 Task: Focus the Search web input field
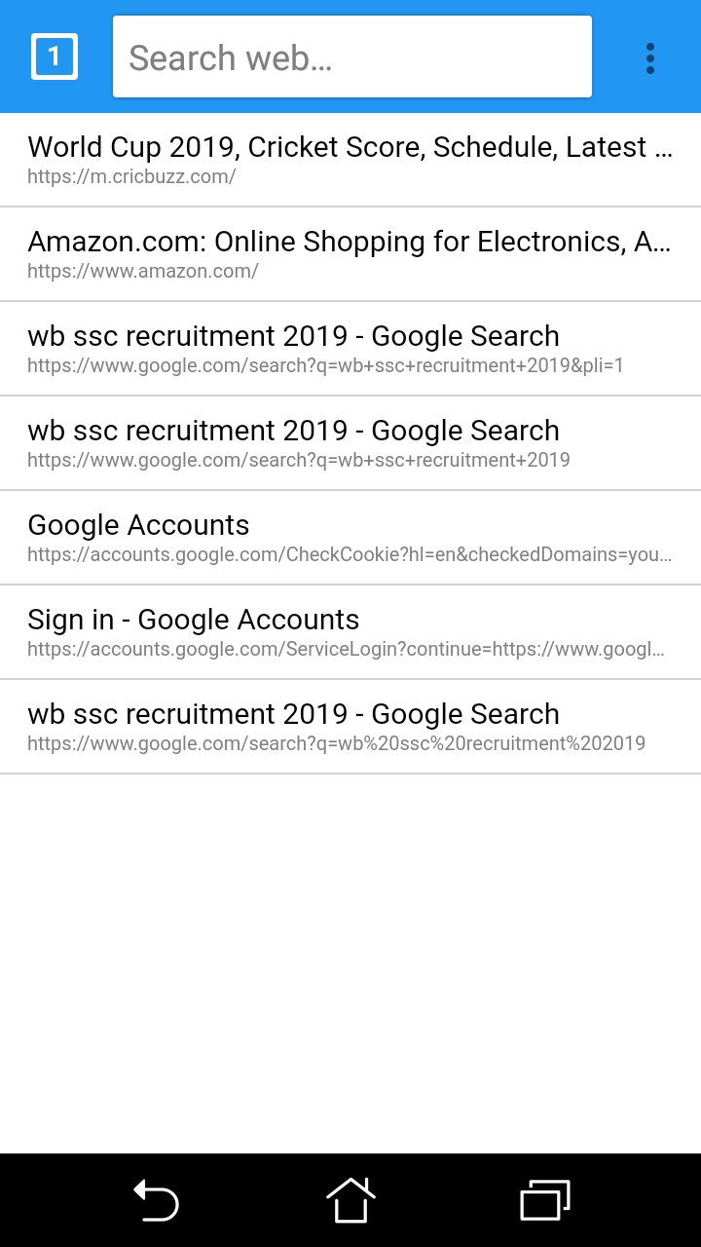(352, 57)
